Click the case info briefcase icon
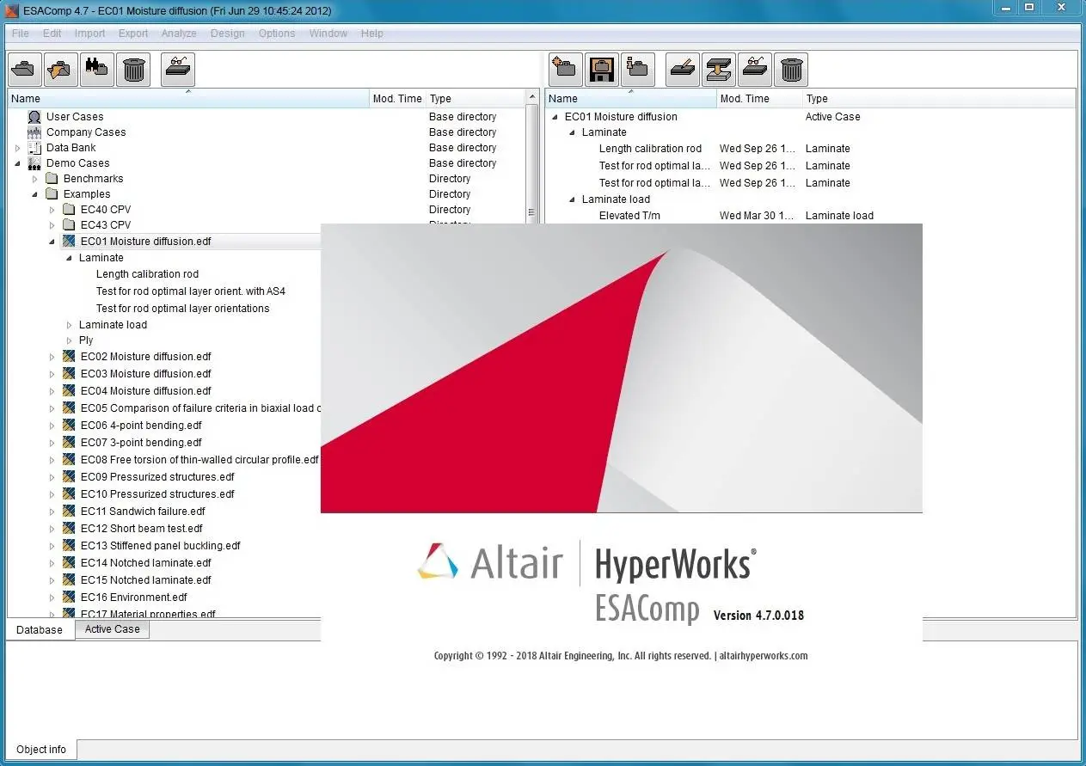This screenshot has height=766, width=1086. pyautogui.click(x=638, y=70)
